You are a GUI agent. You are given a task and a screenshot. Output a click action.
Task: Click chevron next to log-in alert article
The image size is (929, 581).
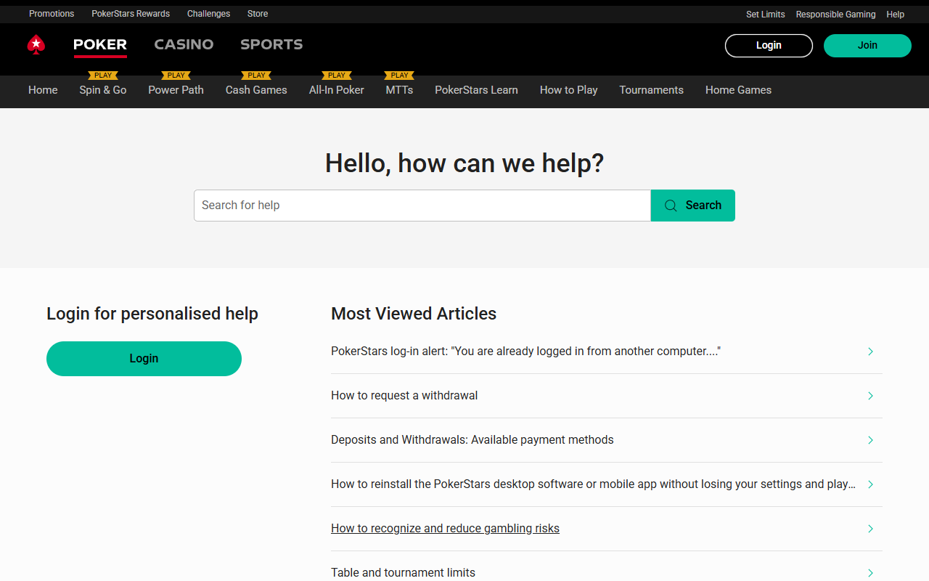(x=870, y=352)
